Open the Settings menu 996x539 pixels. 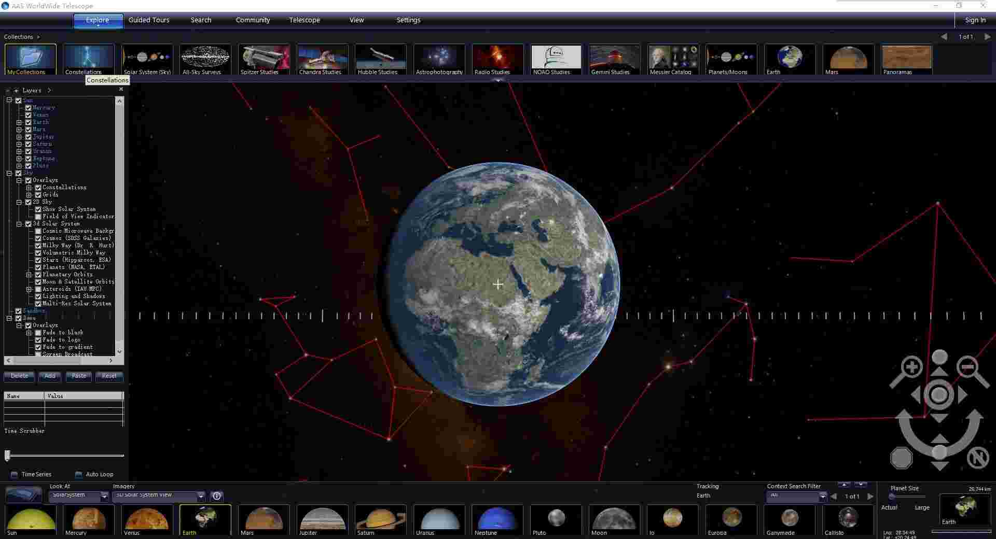tap(408, 20)
